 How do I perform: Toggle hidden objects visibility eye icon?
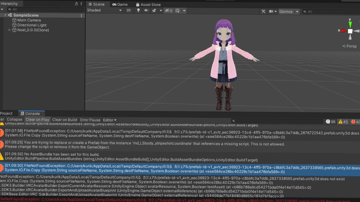(168, 10)
